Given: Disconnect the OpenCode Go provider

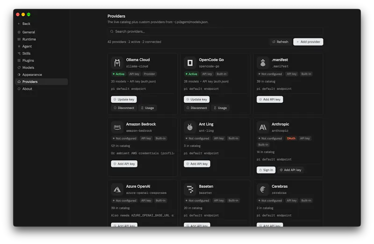Looking at the screenshot, I should [196, 108].
